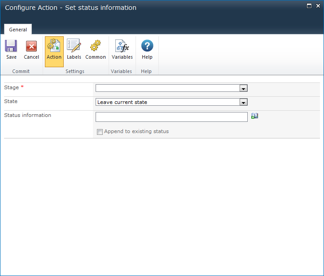Screen dimensions: 324x276
Task: Open Help from the ribbon
Action: tap(147, 47)
